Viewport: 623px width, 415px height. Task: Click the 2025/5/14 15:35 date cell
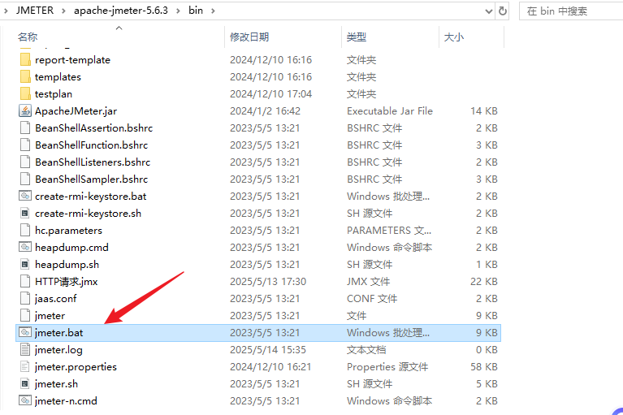tap(268, 350)
